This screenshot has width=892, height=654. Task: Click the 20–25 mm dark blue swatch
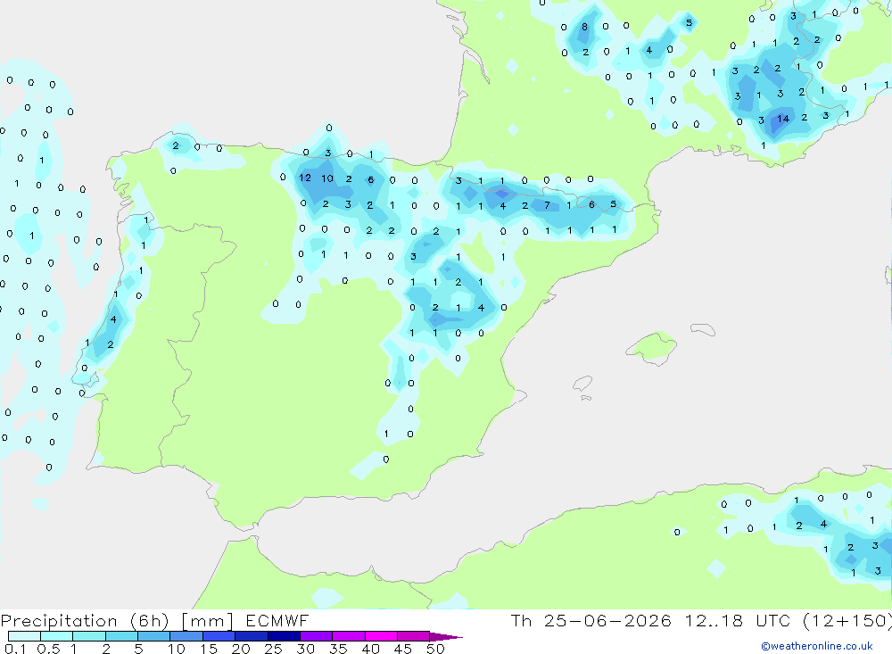pyautogui.click(x=252, y=636)
